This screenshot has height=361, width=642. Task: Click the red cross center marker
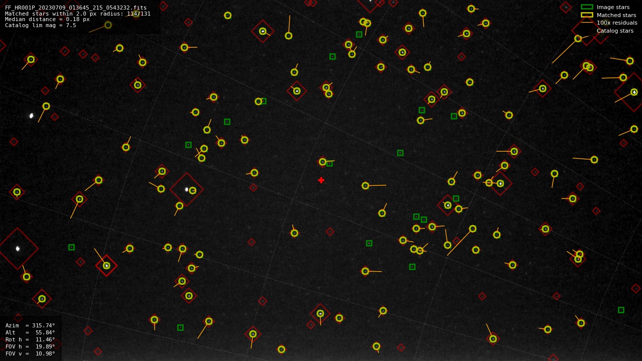click(321, 180)
